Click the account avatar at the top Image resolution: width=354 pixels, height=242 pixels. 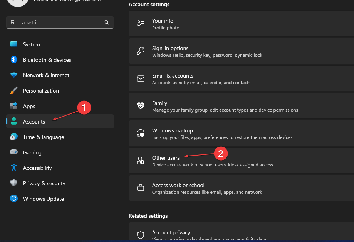(x=18, y=2)
